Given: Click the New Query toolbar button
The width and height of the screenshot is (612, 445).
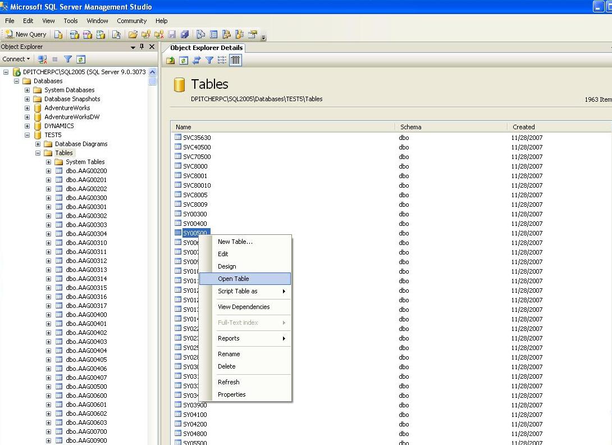Looking at the screenshot, I should (26, 34).
